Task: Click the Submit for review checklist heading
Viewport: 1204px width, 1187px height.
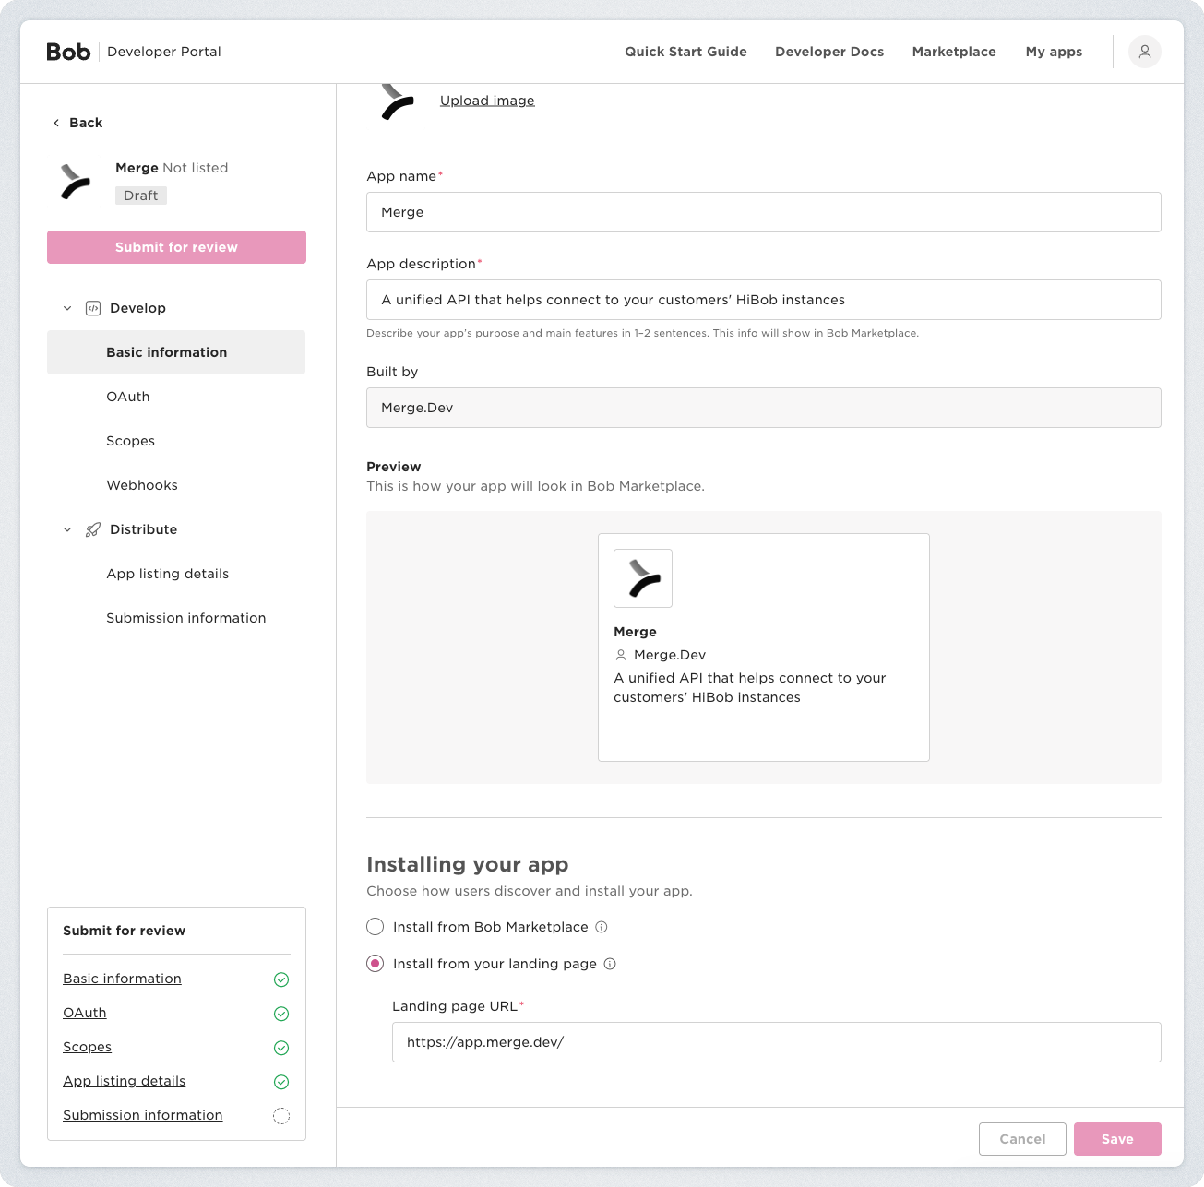Action: [x=125, y=931]
